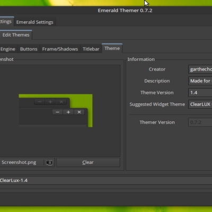Viewport: 212px width, 212px height.
Task: Click the file browse icon beside Screenshot.png
Action: pos(49,162)
